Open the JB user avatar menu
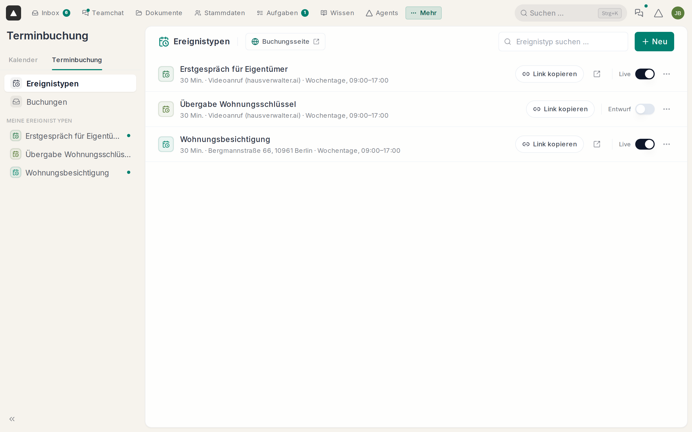Viewport: 692px width, 432px height. coord(678,13)
